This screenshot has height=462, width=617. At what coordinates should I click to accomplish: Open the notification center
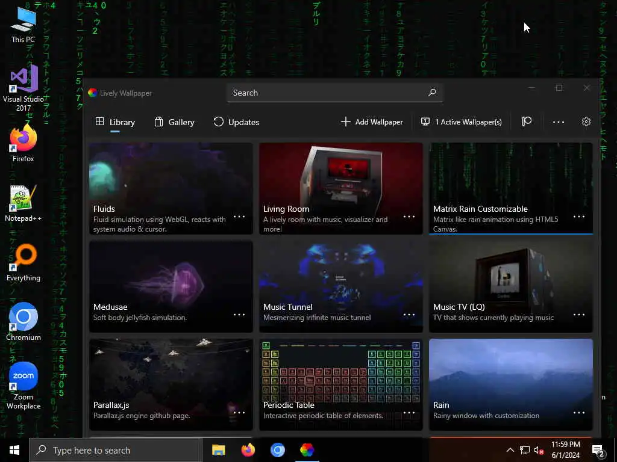(x=598, y=450)
